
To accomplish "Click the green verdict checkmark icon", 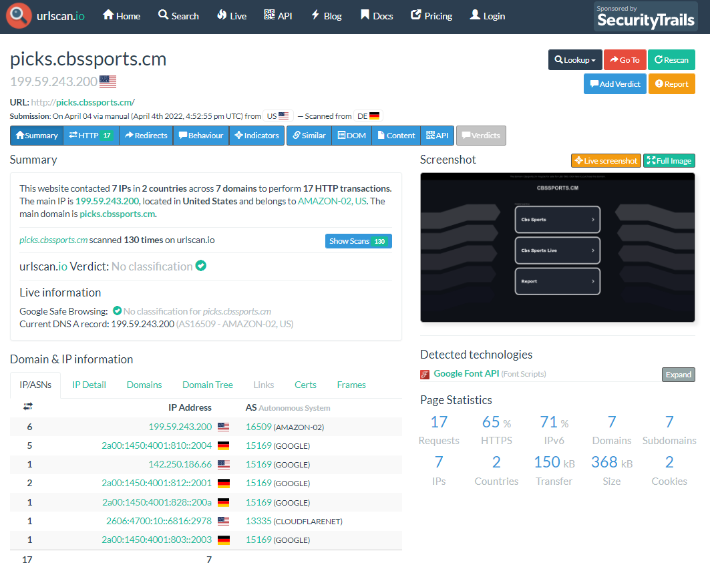I will tap(200, 266).
